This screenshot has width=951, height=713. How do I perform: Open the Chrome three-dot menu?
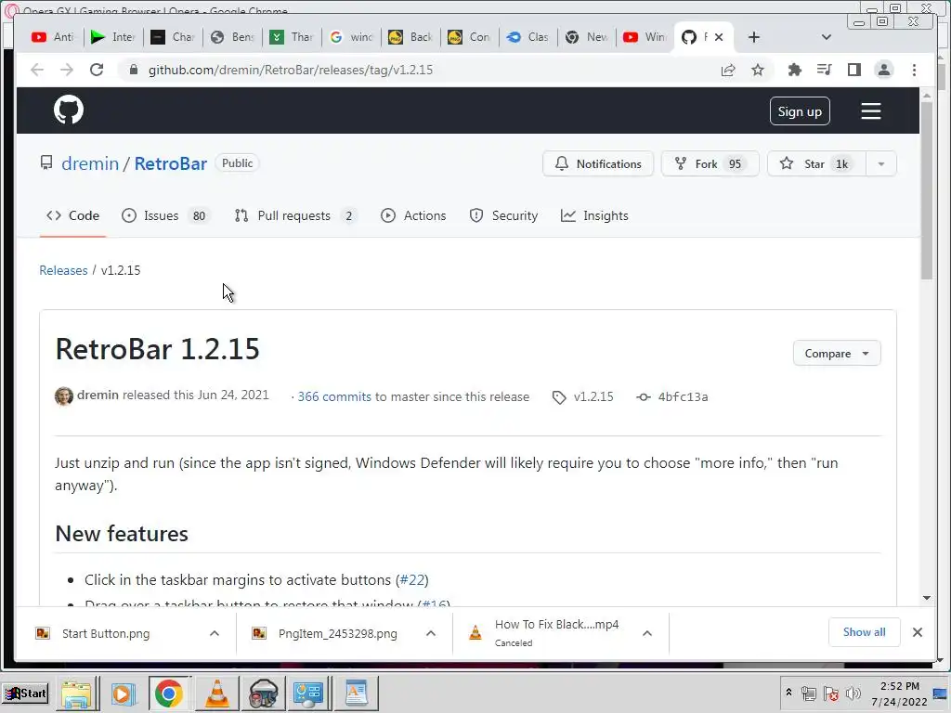[x=914, y=70]
